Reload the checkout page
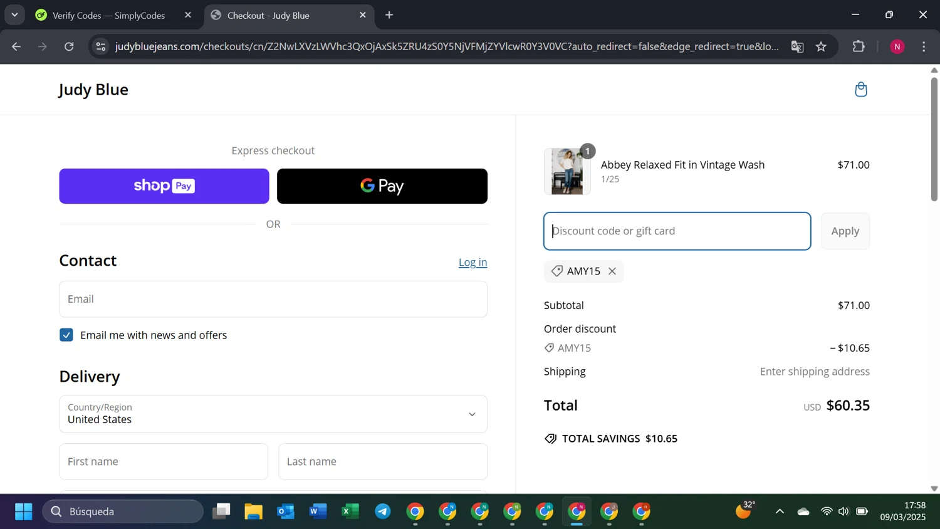The width and height of the screenshot is (940, 529). [69, 46]
